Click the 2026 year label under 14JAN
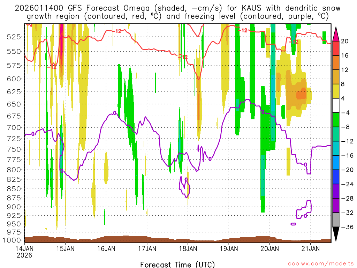357x268 pixels. point(24,255)
